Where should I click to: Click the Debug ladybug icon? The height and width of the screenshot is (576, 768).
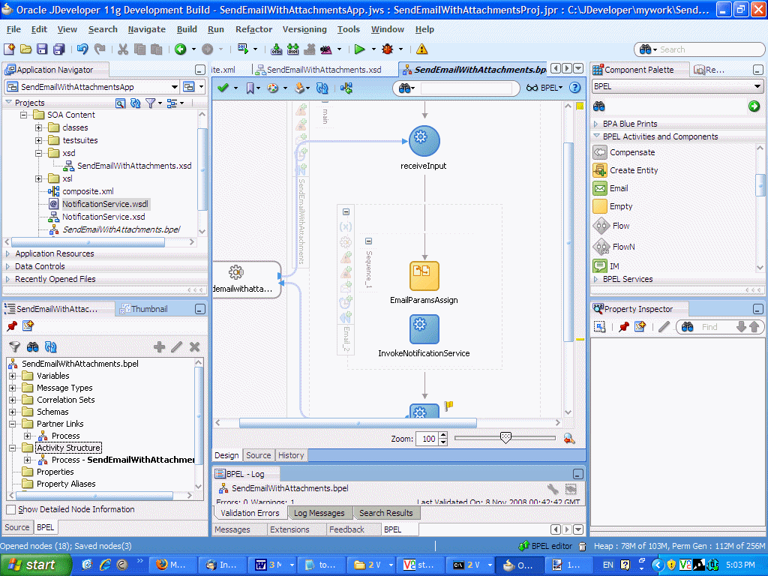[x=388, y=49]
